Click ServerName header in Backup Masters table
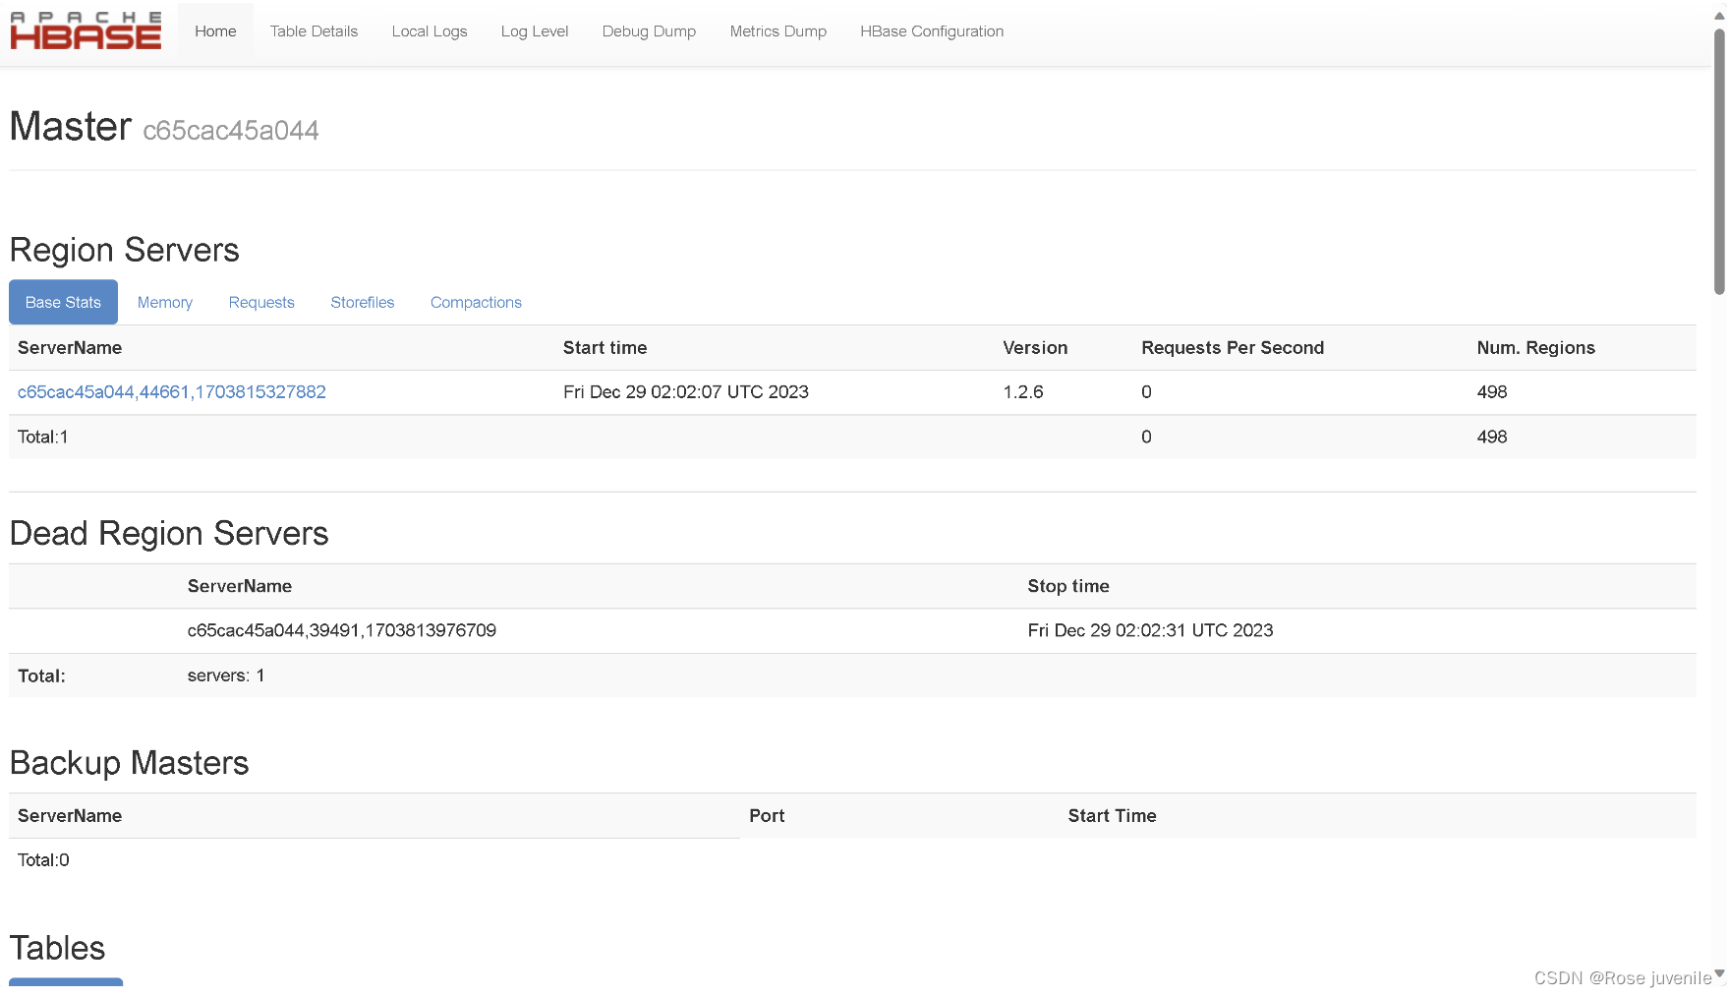This screenshot has height=997, width=1727. click(x=70, y=816)
